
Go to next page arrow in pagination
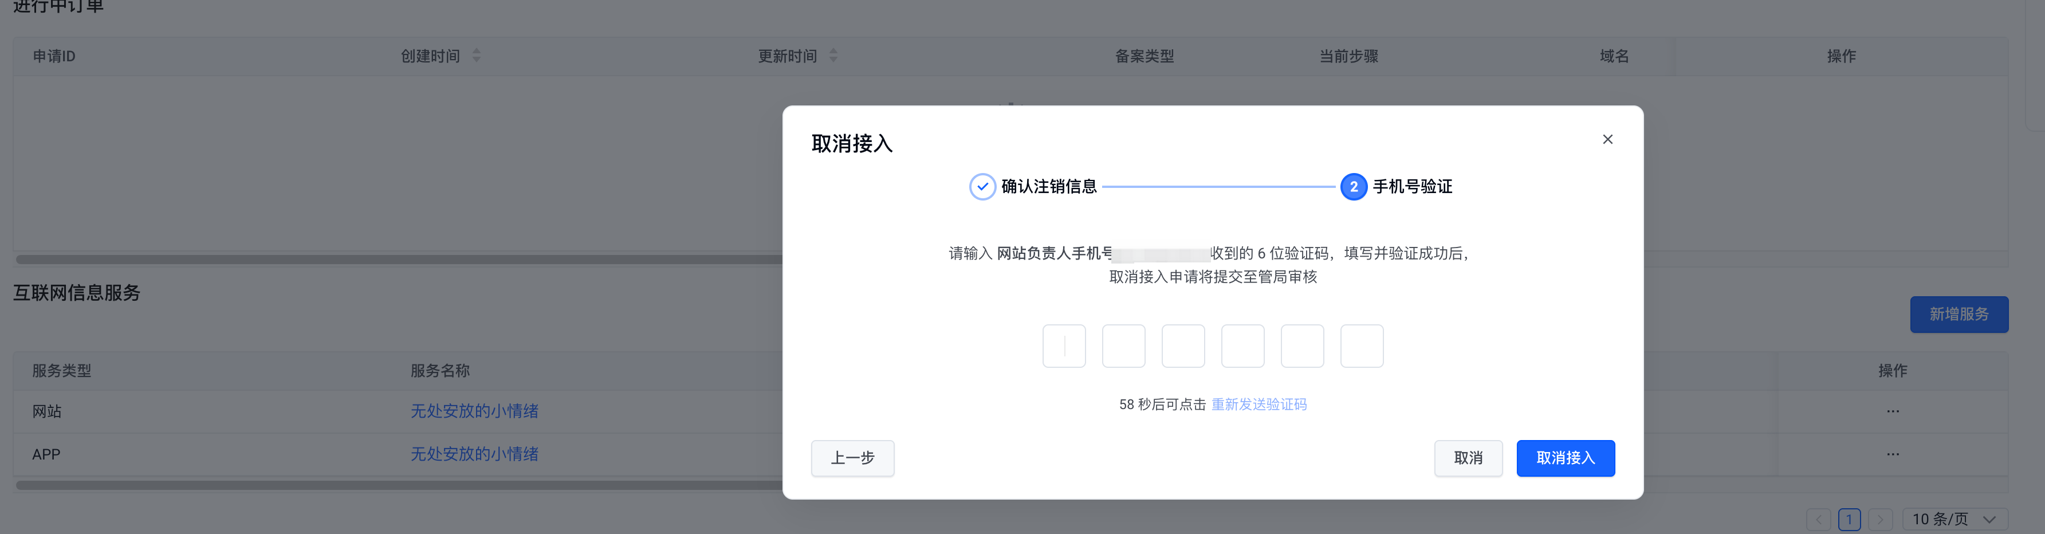click(x=1880, y=520)
